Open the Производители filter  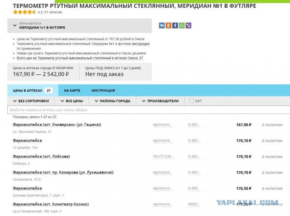point(160,101)
